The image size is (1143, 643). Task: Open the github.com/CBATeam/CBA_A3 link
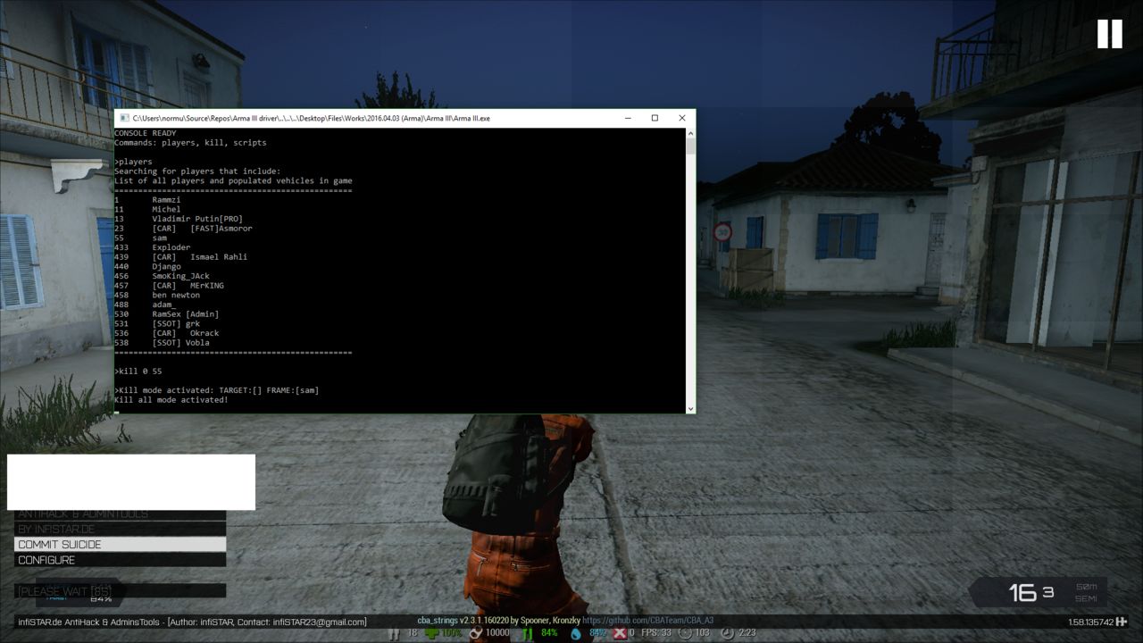(x=647, y=621)
